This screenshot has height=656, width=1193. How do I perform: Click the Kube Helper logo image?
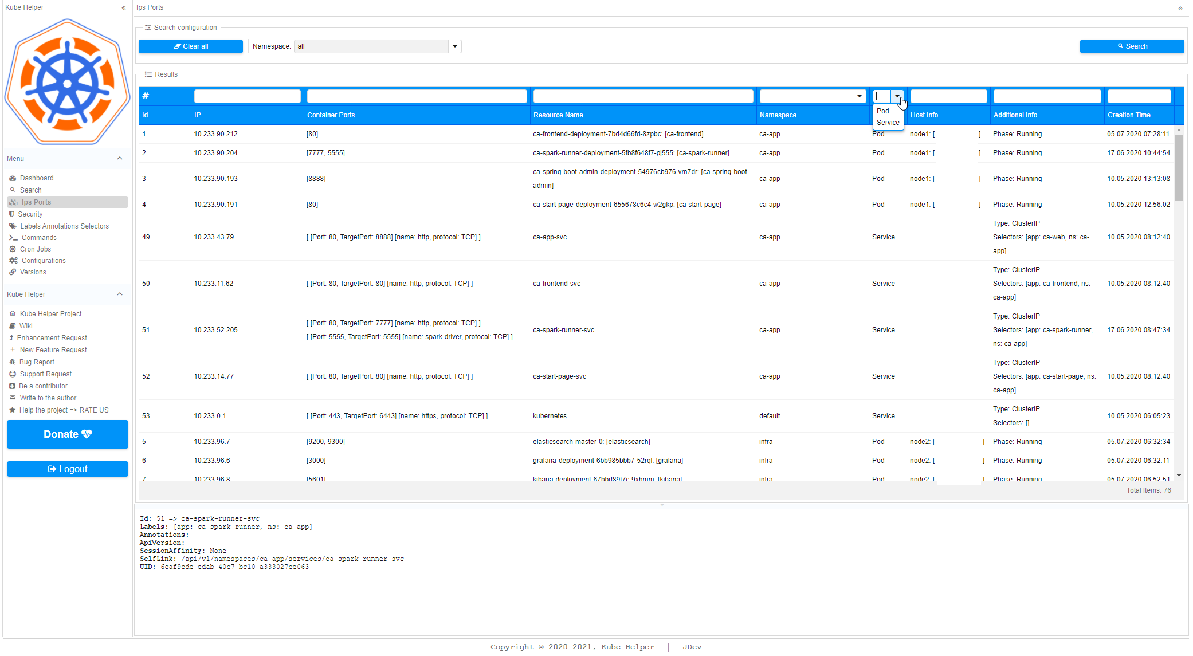68,81
